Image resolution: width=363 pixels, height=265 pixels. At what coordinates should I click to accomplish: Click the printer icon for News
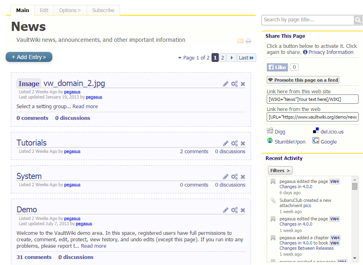coord(249,41)
